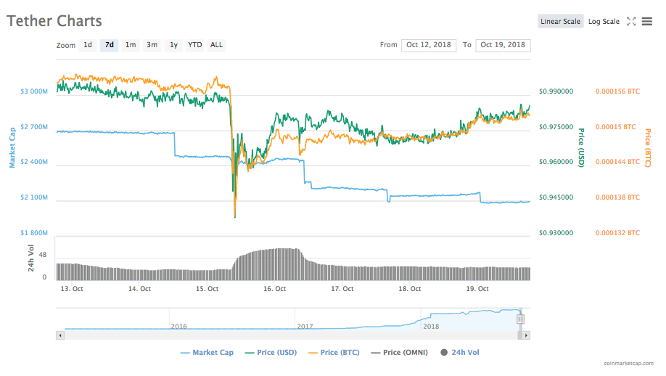
Task: Set zoom to 1y
Action: [x=173, y=45]
